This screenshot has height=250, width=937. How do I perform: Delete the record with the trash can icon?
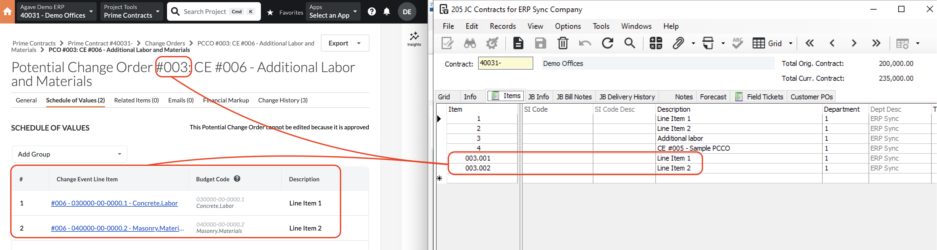[562, 43]
